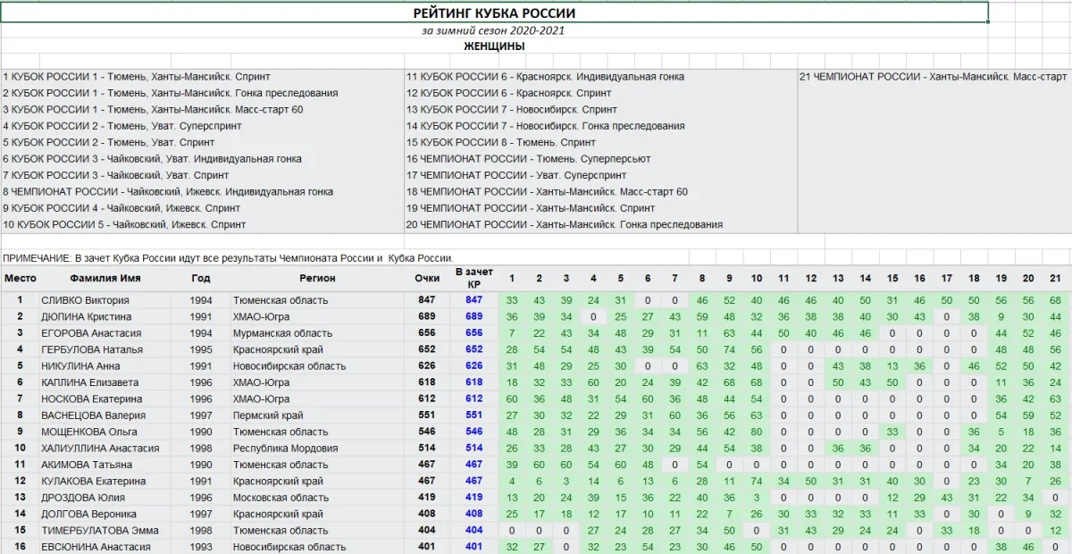Click the "Очки" column header
The image size is (1072, 554).
(427, 278)
